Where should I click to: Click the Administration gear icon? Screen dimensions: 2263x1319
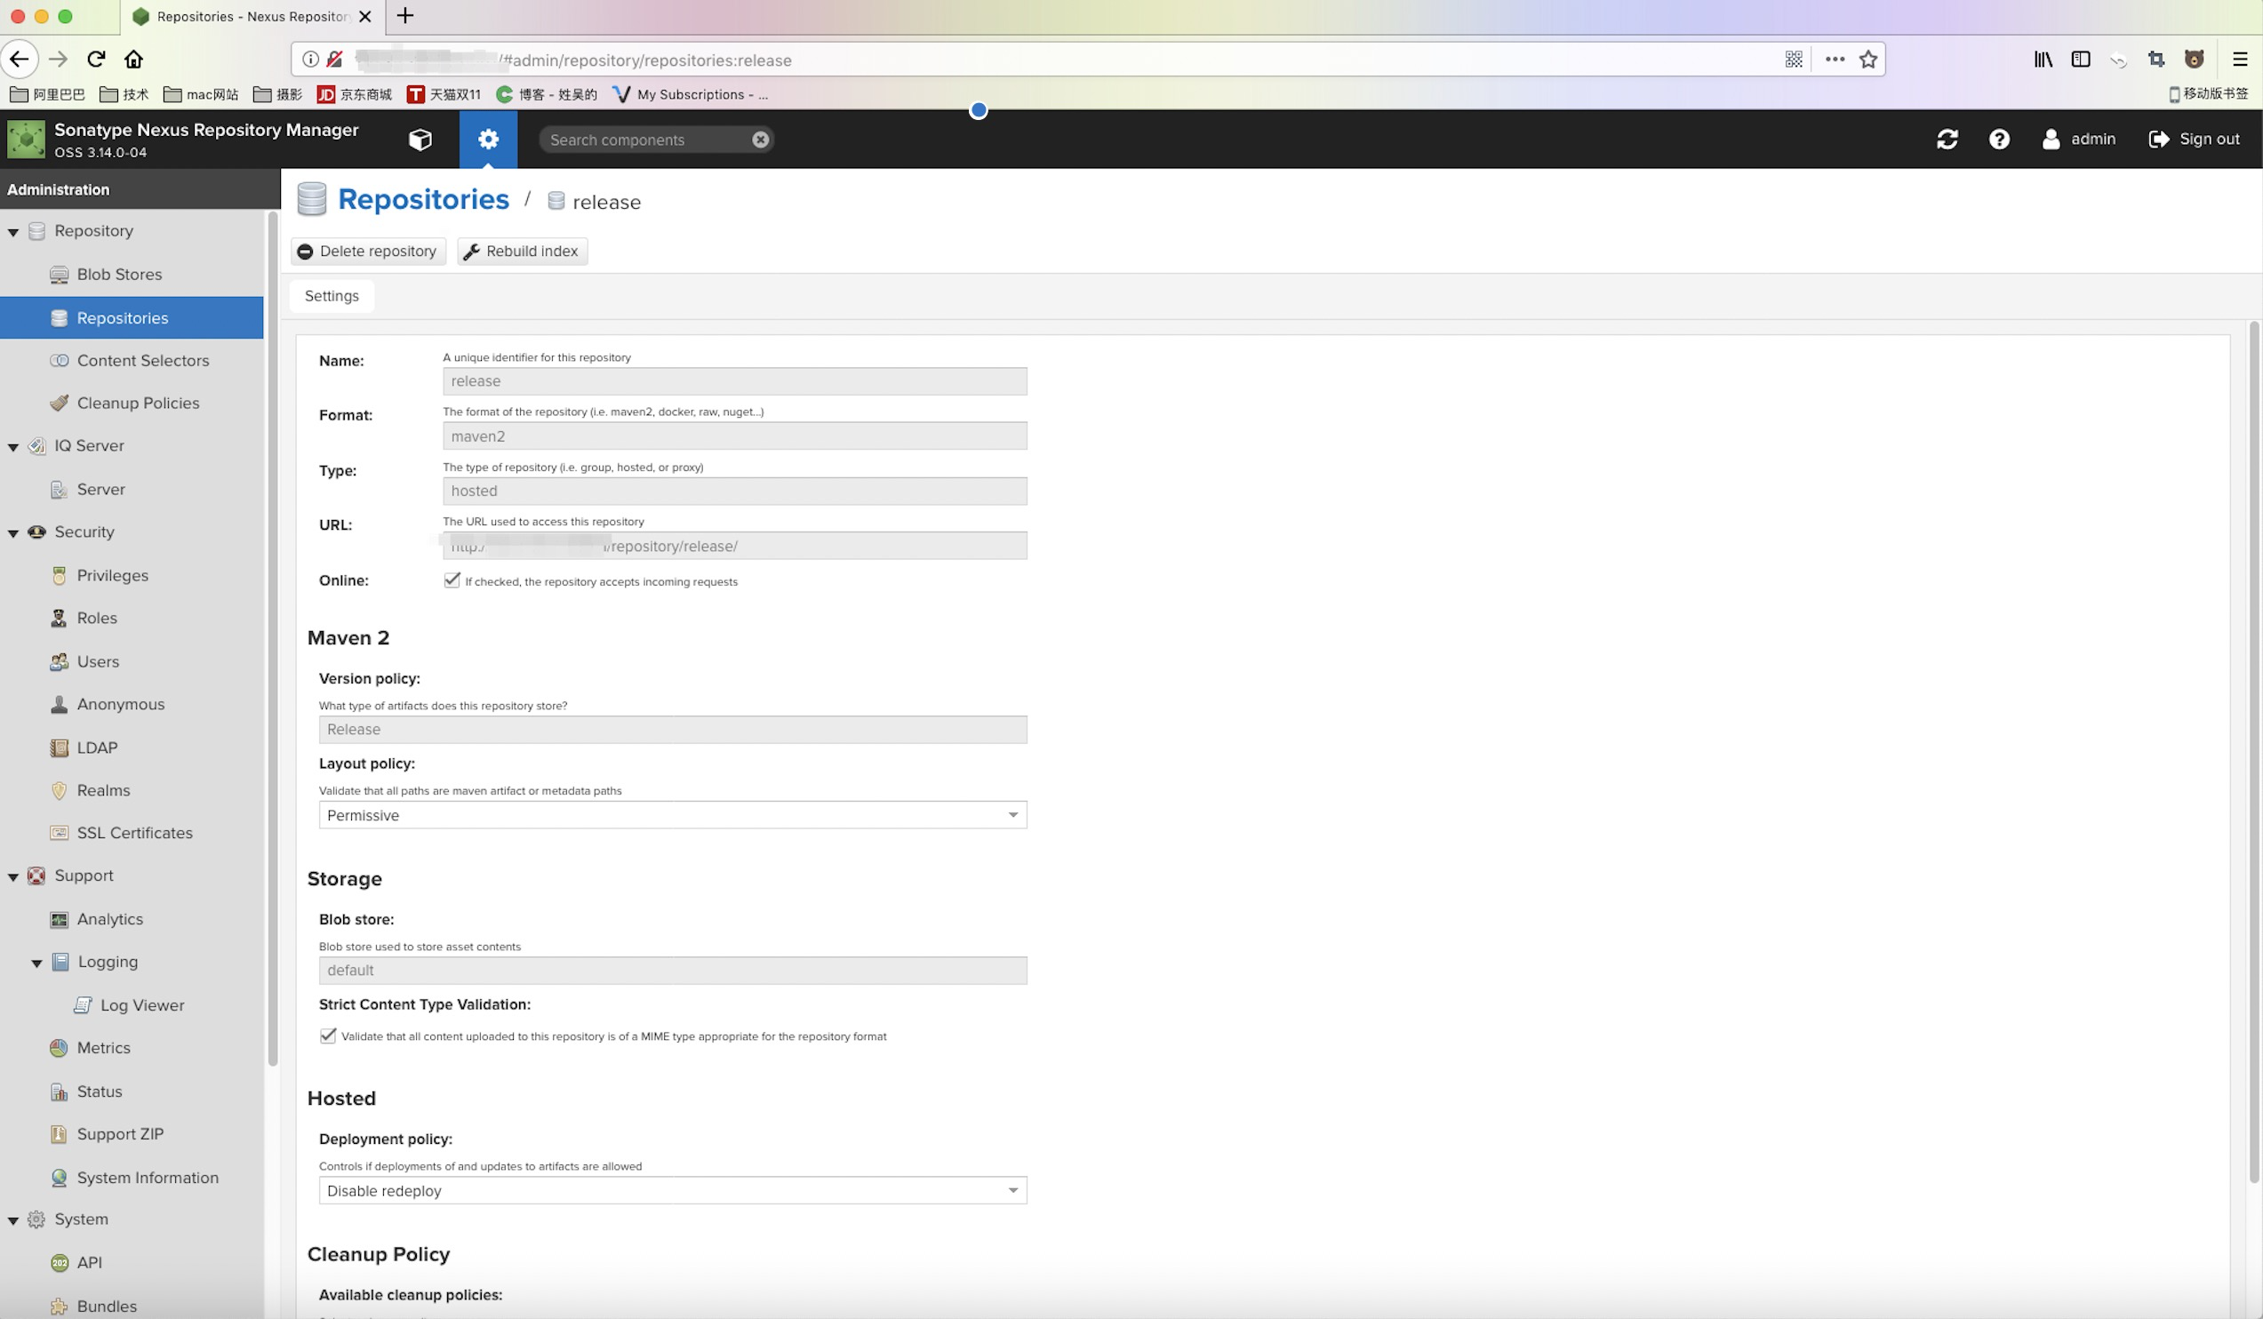tap(488, 140)
